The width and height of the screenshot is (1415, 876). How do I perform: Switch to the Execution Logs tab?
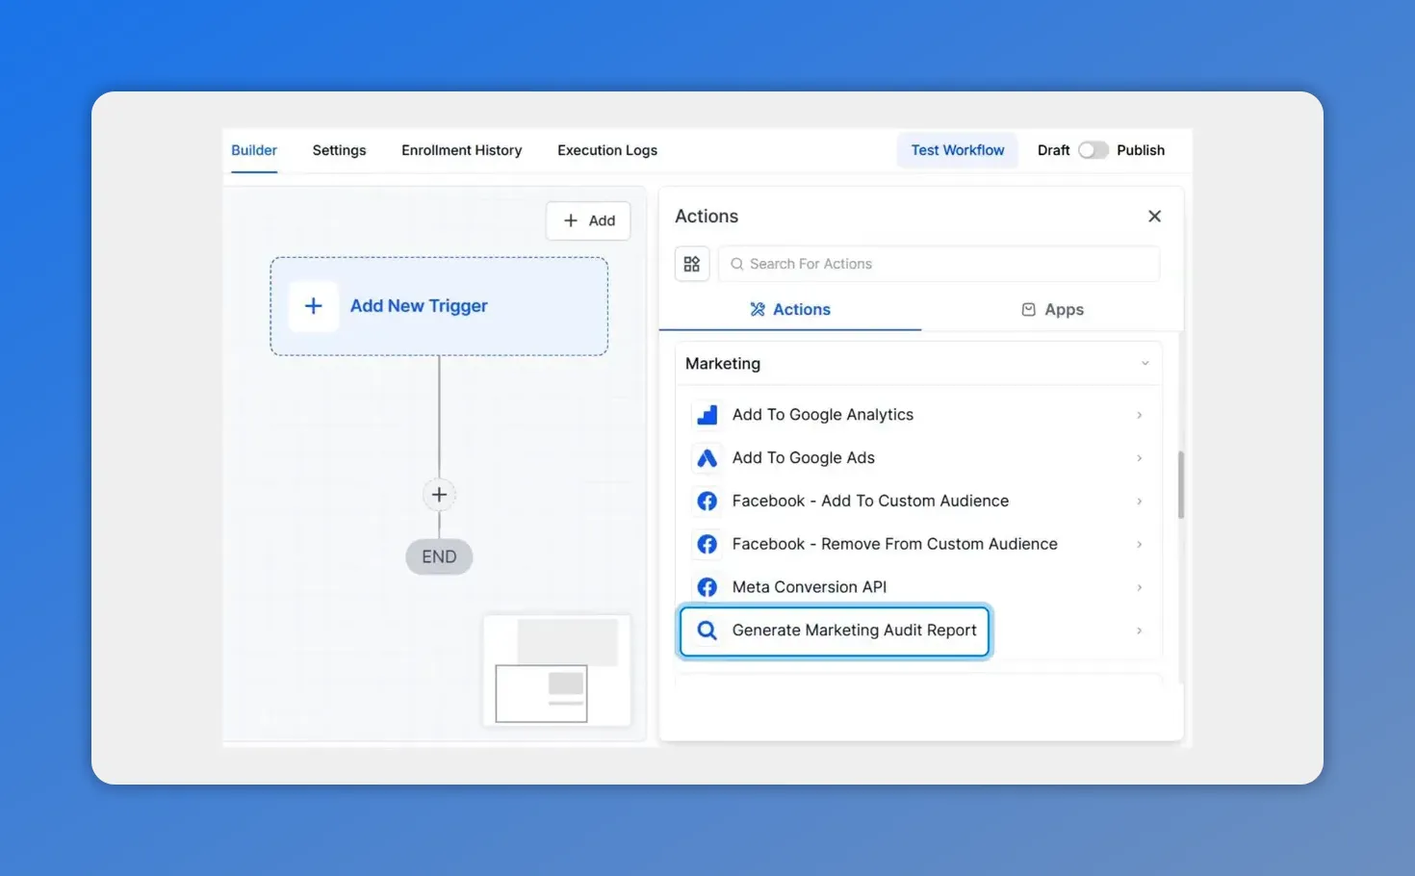(x=606, y=150)
